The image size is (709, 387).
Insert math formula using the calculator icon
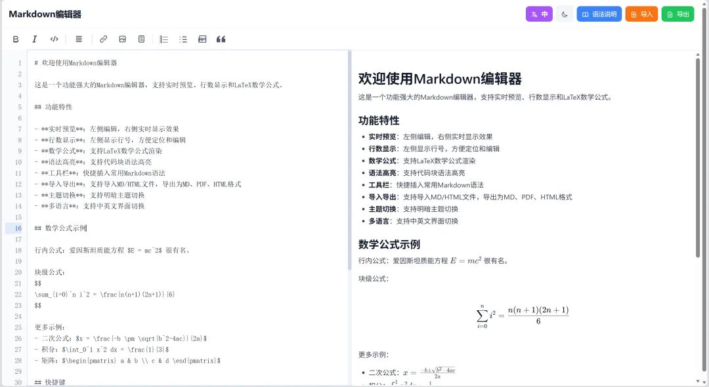tap(142, 39)
